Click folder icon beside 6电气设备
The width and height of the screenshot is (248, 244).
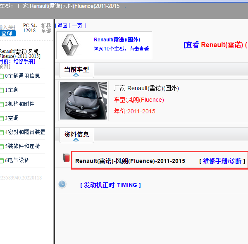pos(2,160)
